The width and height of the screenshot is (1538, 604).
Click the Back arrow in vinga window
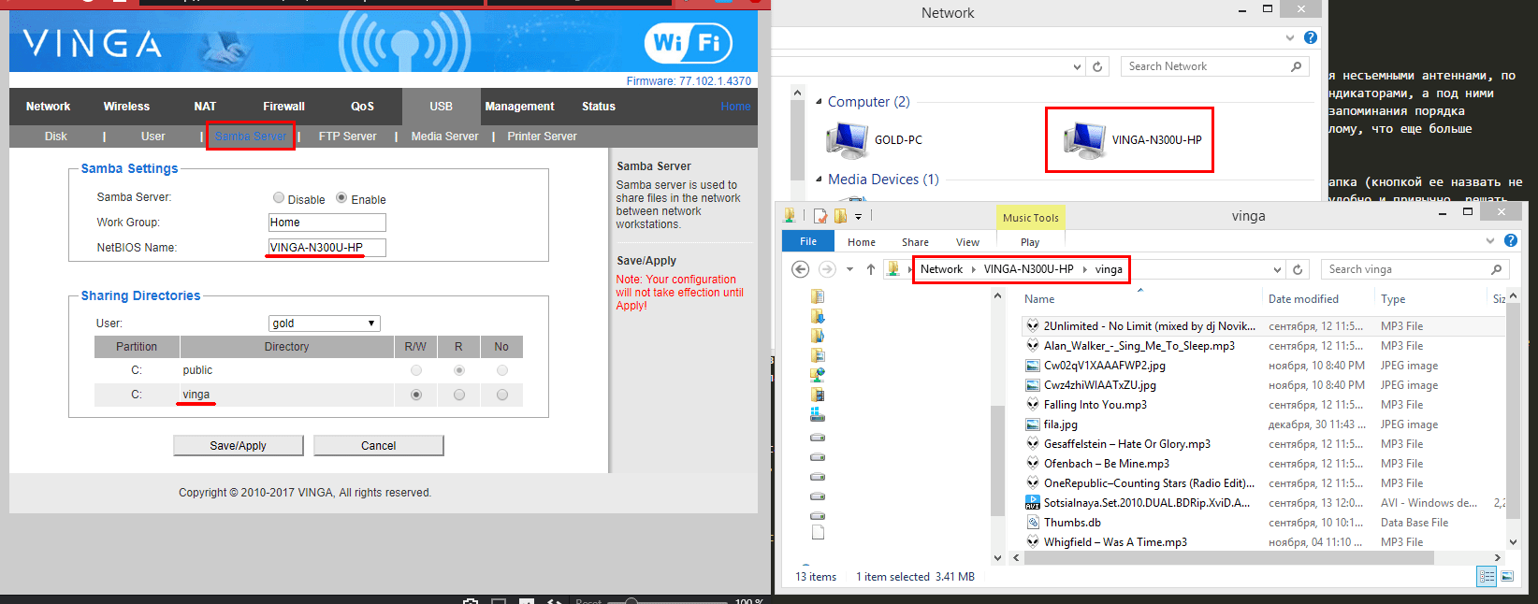(x=800, y=269)
